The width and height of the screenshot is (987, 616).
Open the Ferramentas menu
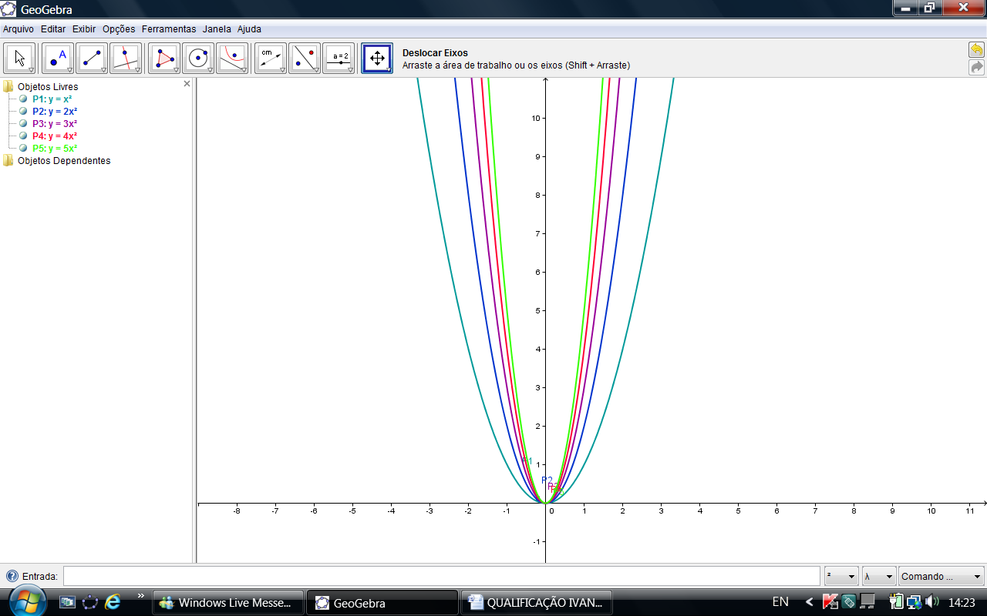tap(169, 29)
